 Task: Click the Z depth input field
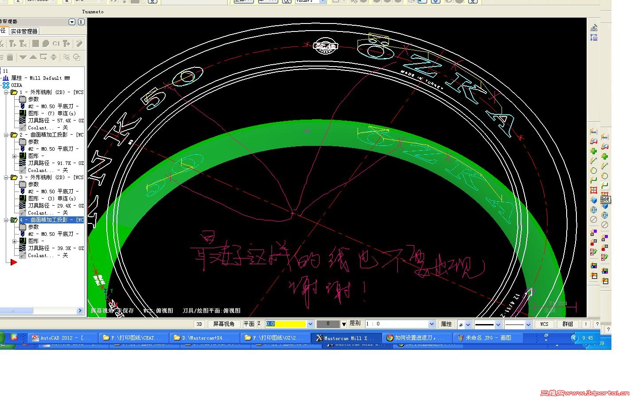coord(286,324)
